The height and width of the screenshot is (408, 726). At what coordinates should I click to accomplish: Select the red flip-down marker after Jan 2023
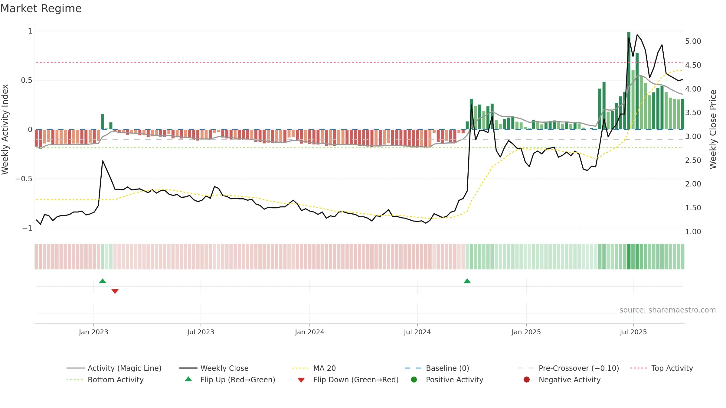(x=115, y=291)
